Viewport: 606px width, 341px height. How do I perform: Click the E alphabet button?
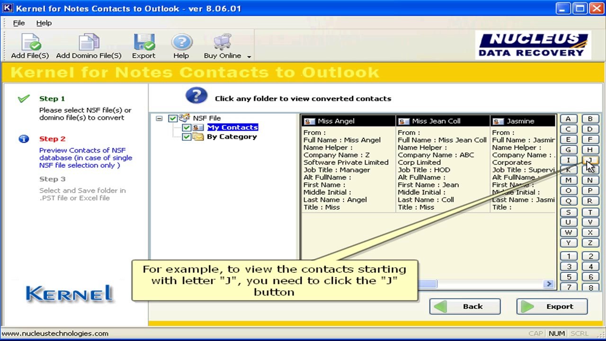click(x=568, y=140)
